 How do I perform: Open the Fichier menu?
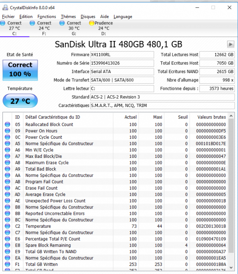pos(8,16)
